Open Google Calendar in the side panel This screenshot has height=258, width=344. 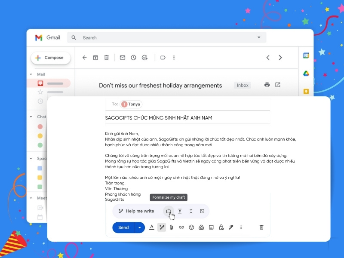coord(306,55)
